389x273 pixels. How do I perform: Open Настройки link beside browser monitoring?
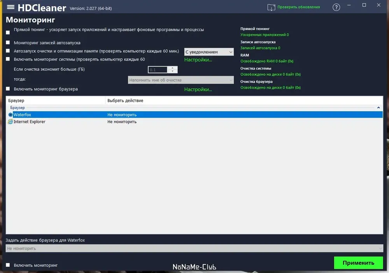click(198, 89)
